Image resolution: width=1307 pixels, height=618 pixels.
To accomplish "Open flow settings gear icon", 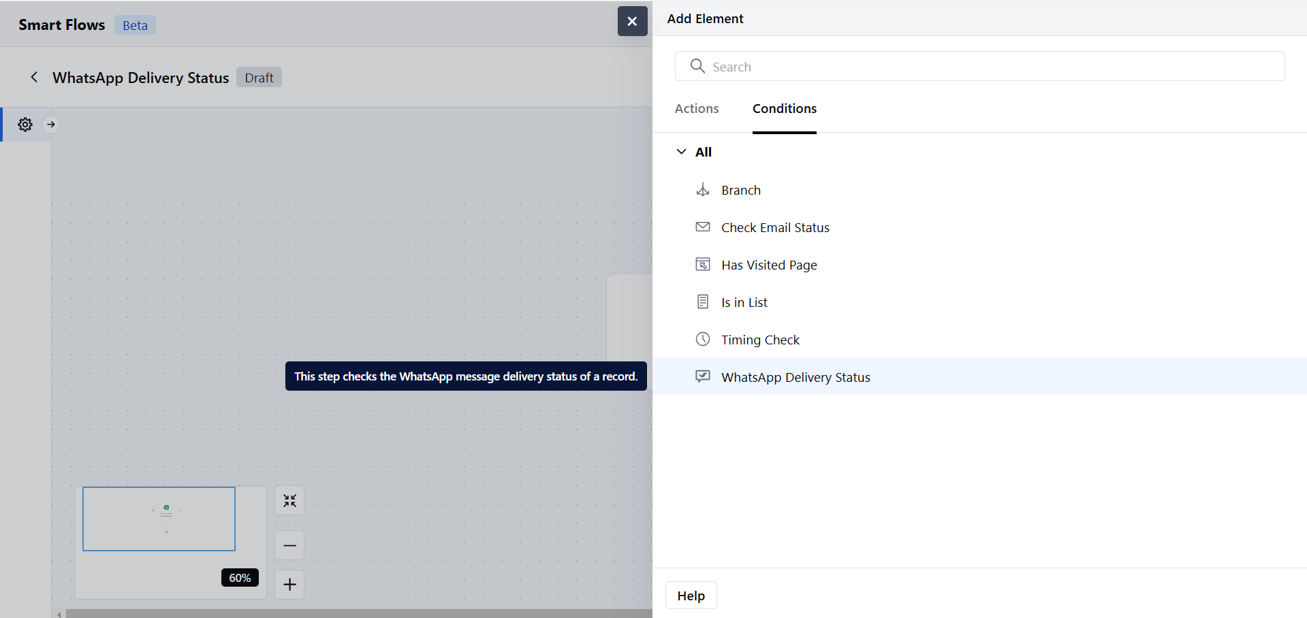I will coord(25,125).
